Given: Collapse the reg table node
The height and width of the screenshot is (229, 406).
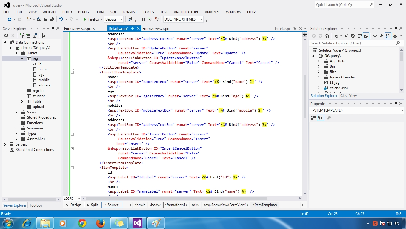Looking at the screenshot, I should [22, 58].
